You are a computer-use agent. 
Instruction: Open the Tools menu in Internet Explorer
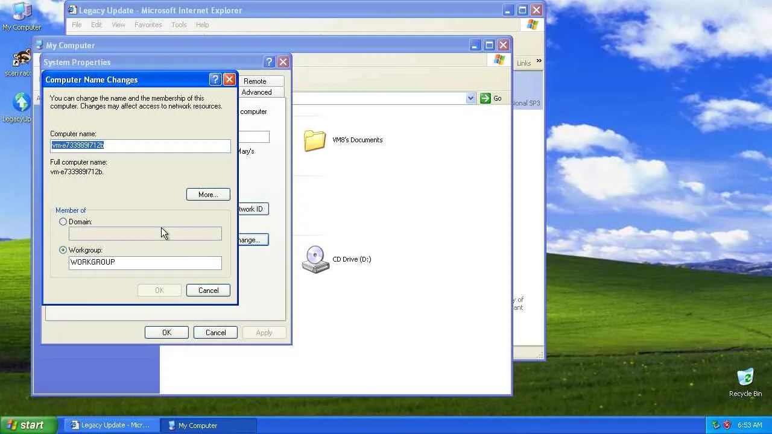179,25
